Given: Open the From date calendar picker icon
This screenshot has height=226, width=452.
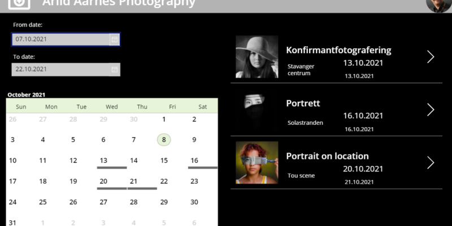Looking at the screenshot, I should click(x=115, y=40).
